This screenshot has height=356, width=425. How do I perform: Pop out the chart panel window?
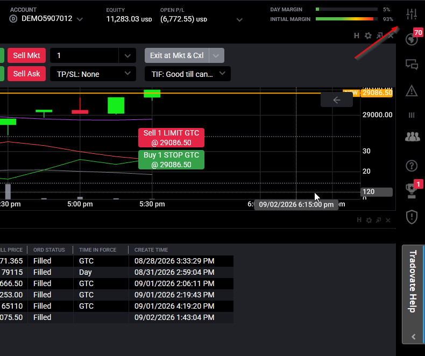click(x=379, y=36)
